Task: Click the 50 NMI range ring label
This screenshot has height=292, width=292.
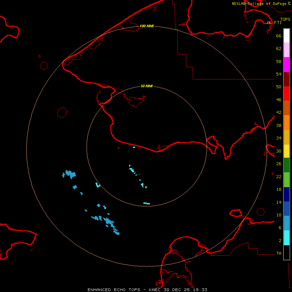Action: 147,86
